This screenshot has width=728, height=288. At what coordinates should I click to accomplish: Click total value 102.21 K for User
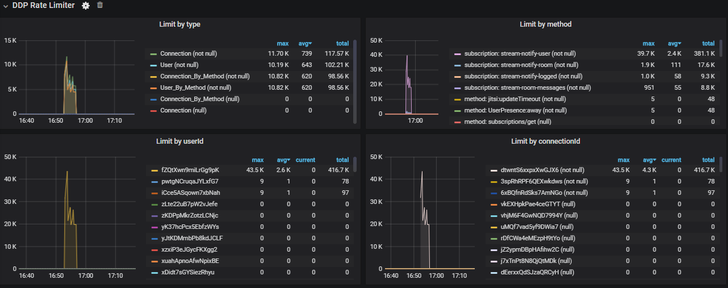pyautogui.click(x=337, y=65)
